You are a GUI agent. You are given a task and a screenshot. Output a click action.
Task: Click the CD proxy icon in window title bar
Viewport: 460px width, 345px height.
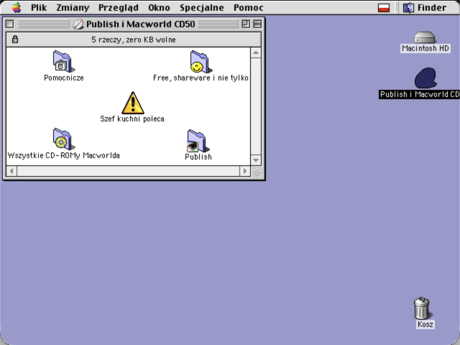coord(78,24)
